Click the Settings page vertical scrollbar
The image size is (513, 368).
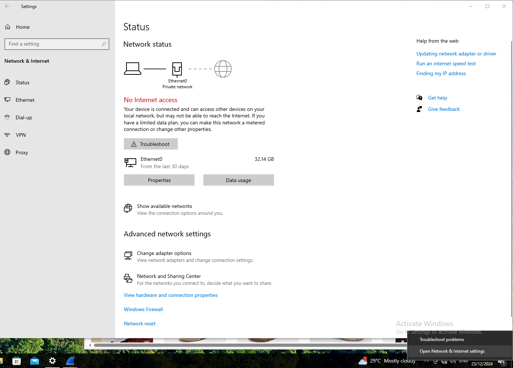tap(511, 179)
